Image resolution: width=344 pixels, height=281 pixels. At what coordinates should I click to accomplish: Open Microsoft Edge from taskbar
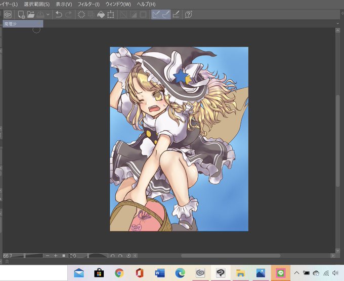point(180,273)
